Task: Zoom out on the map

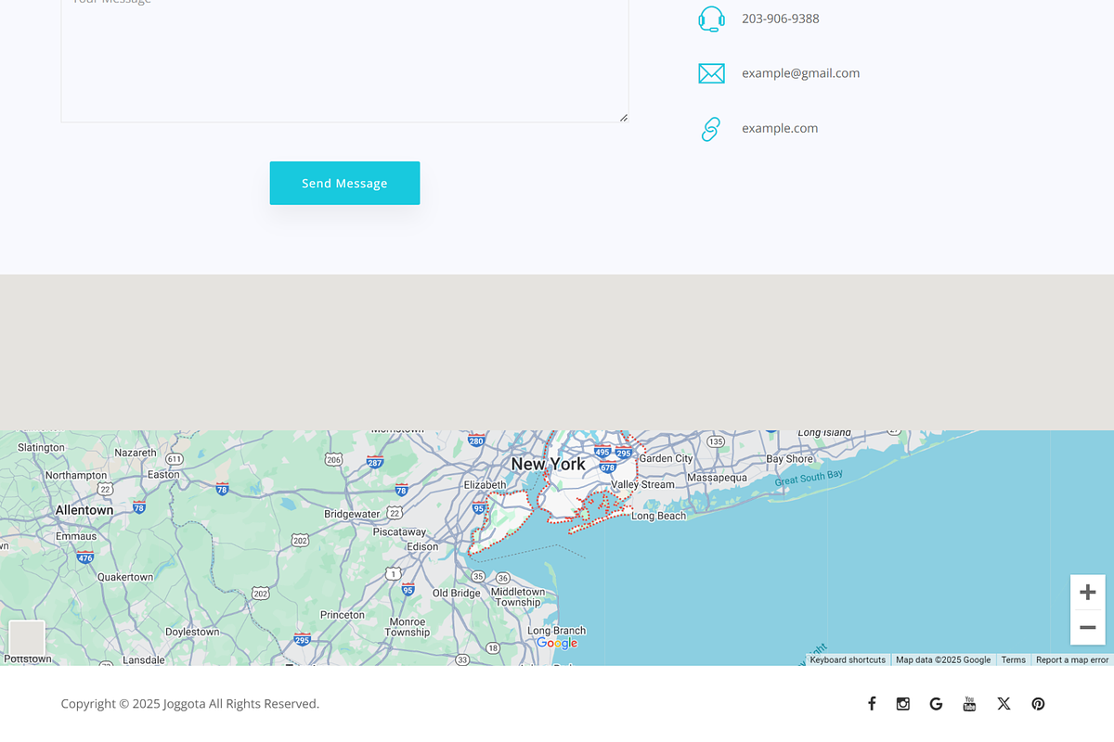Action: [1087, 627]
